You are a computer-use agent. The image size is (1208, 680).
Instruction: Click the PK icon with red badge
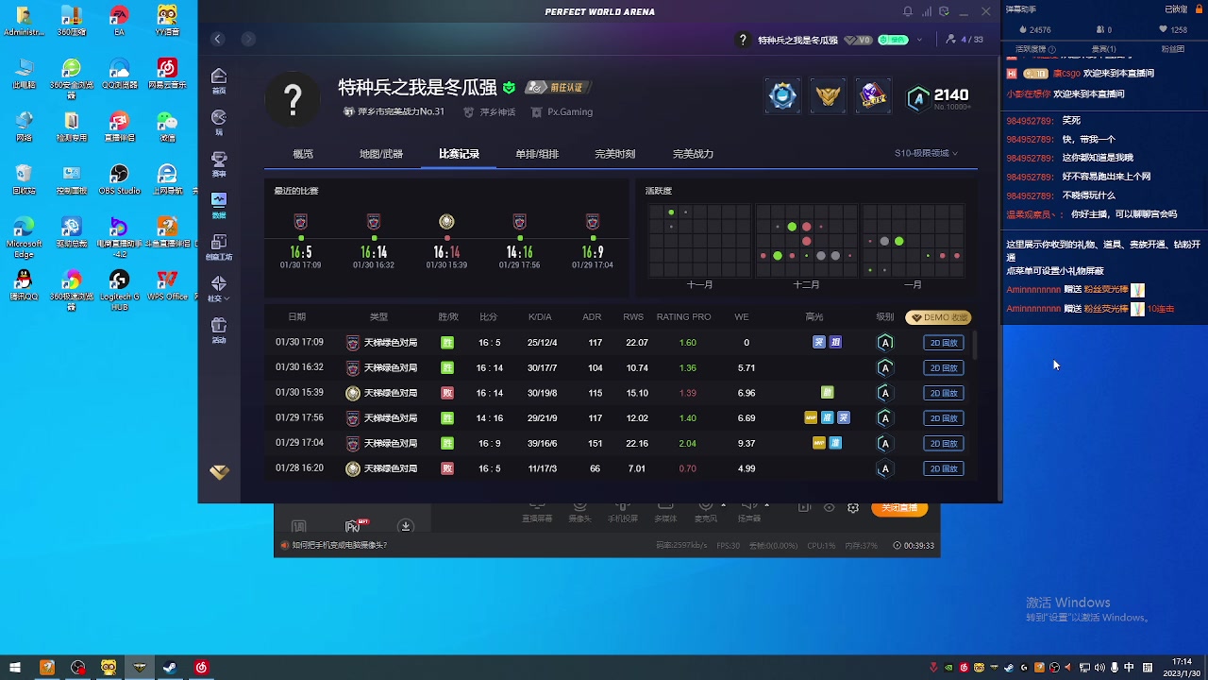click(x=354, y=526)
